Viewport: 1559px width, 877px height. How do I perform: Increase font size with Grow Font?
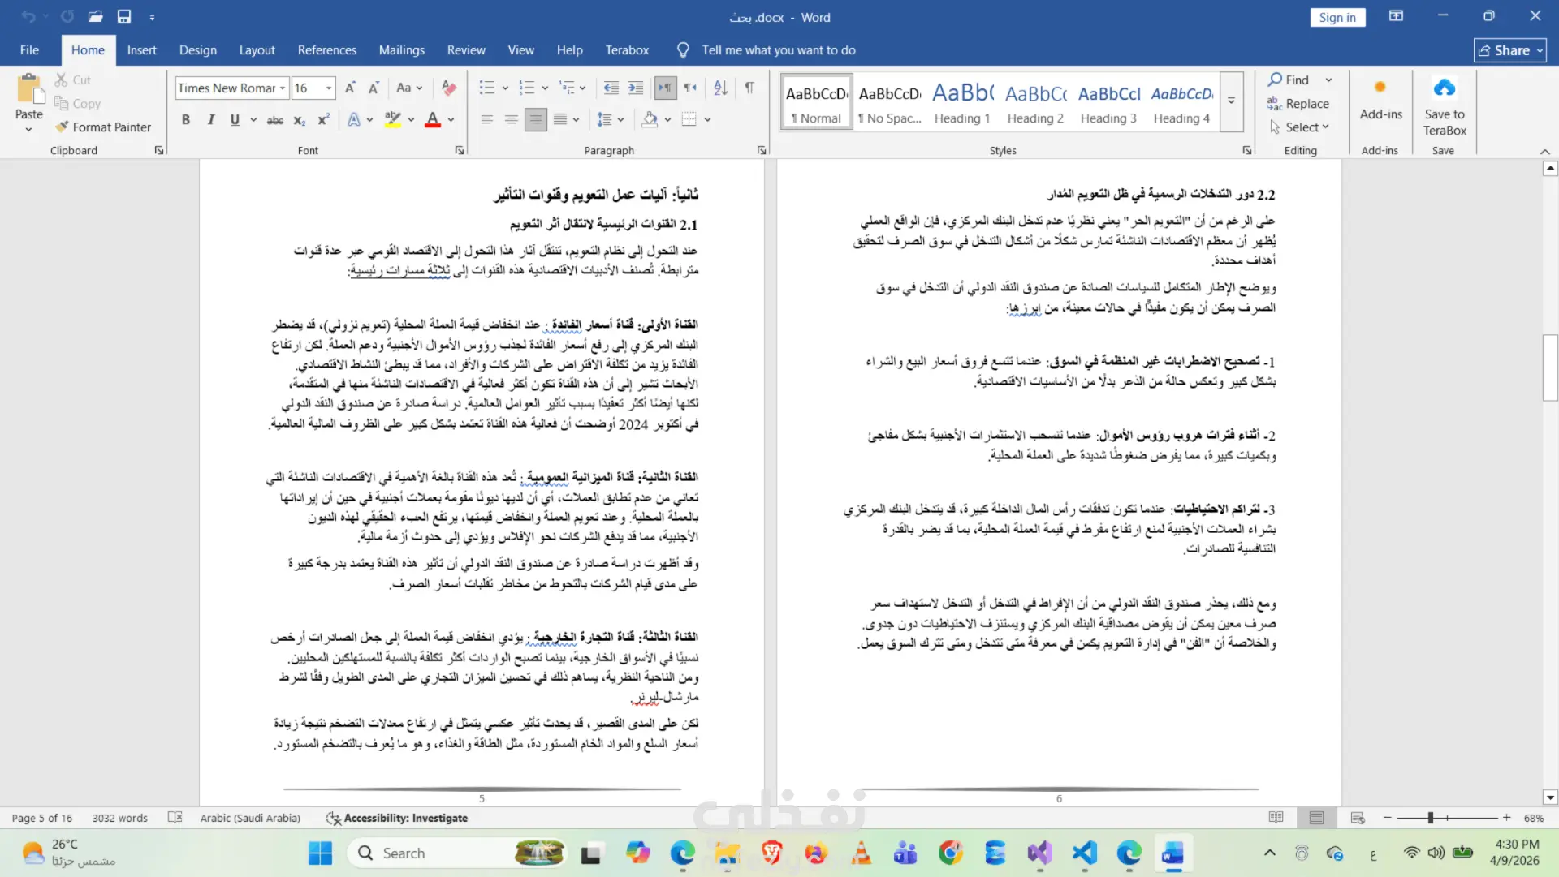(x=350, y=88)
